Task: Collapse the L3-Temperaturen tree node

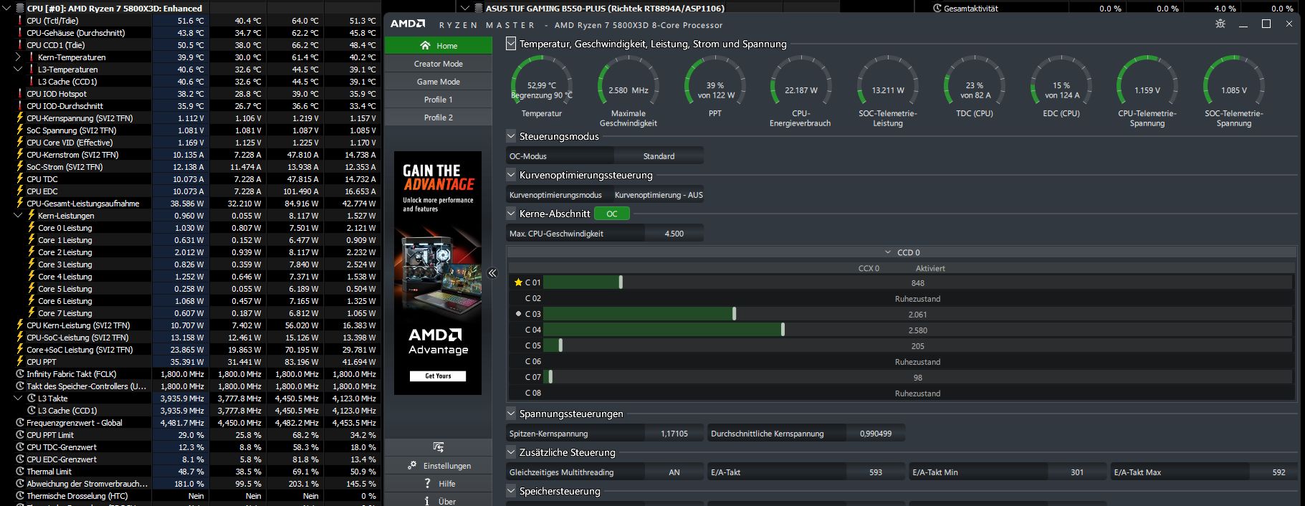Action: pos(19,70)
